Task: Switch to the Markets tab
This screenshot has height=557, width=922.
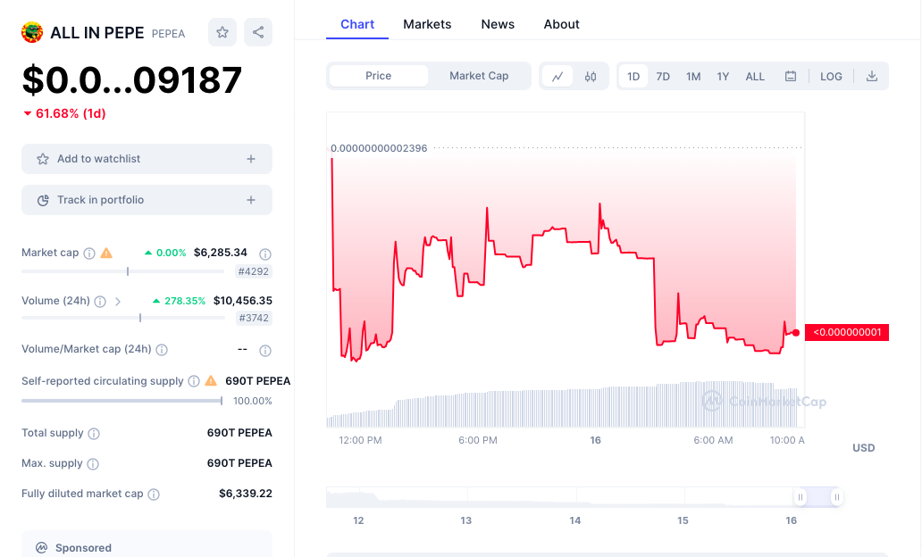Action: (427, 24)
